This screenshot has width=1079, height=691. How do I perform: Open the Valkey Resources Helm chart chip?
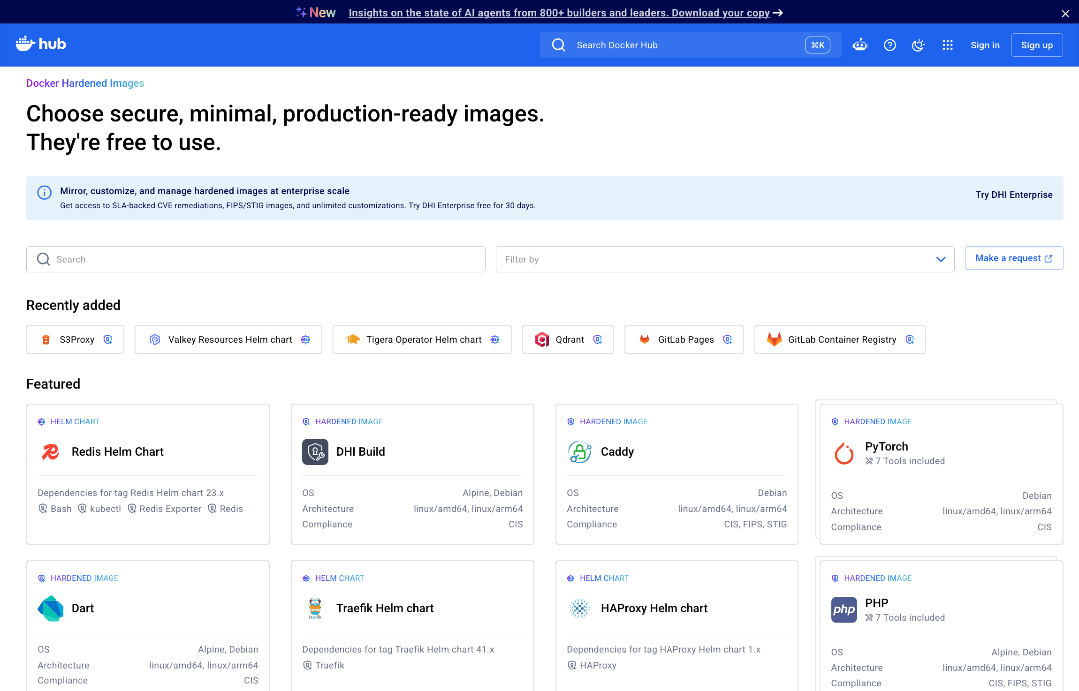pyautogui.click(x=228, y=339)
